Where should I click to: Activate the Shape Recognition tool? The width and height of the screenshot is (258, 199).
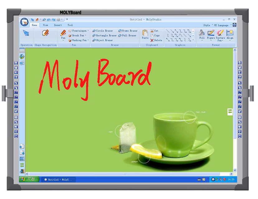click(45, 33)
